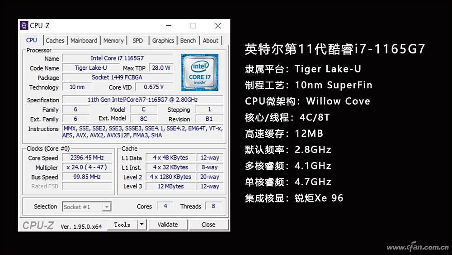The height and width of the screenshot is (255, 452).
Task: Click the Specification field 11th Gen Intel
Action: point(143,100)
